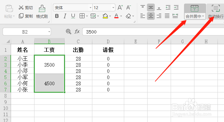Click name cell 小军

(22, 77)
